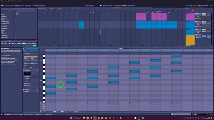Click the clip loop brace above notes
Viewport: 214px width, 120px height.
(x=129, y=51)
